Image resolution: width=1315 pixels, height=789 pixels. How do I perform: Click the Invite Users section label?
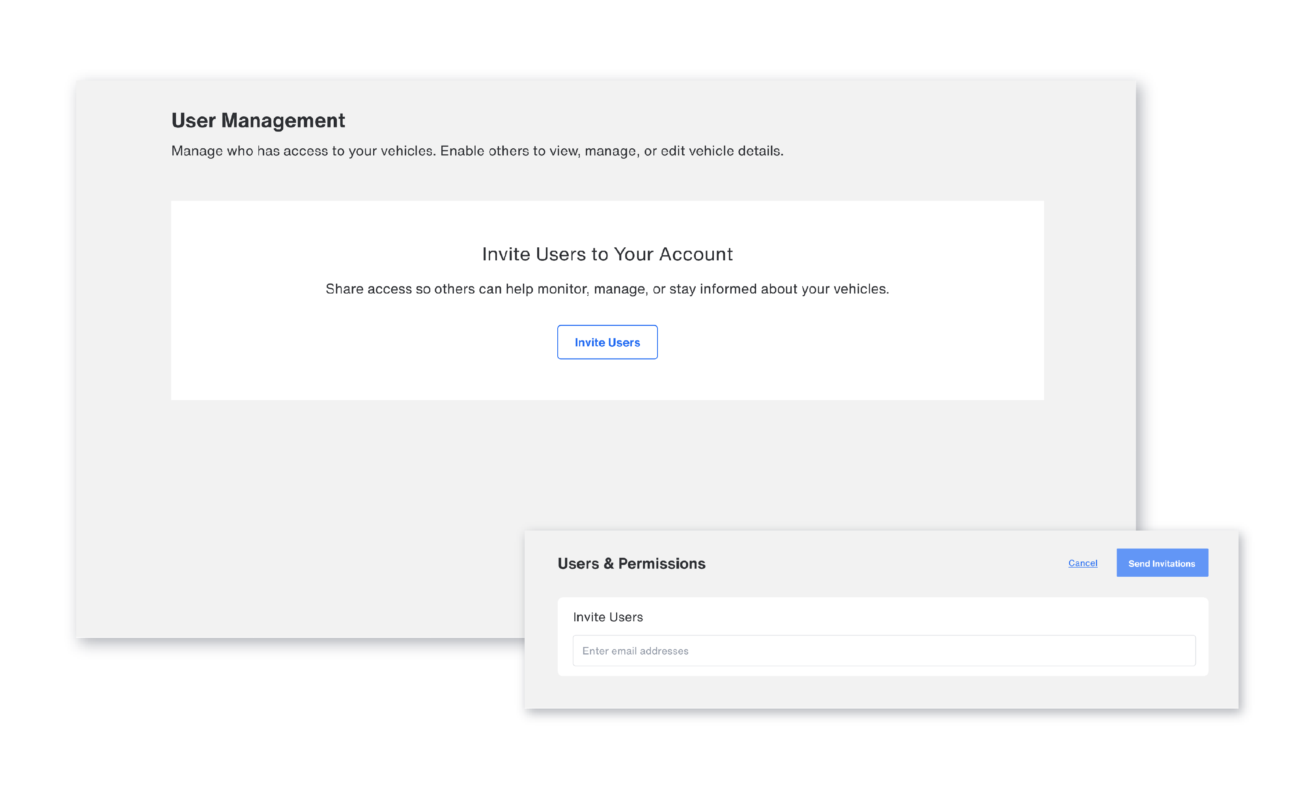(608, 617)
